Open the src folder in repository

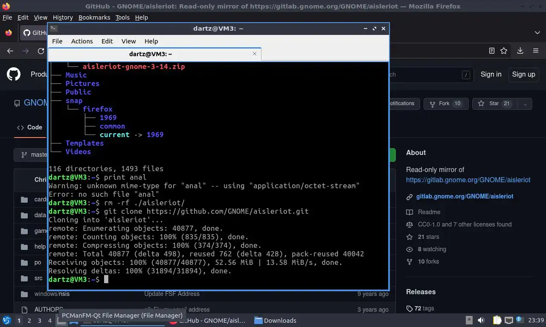(38, 278)
